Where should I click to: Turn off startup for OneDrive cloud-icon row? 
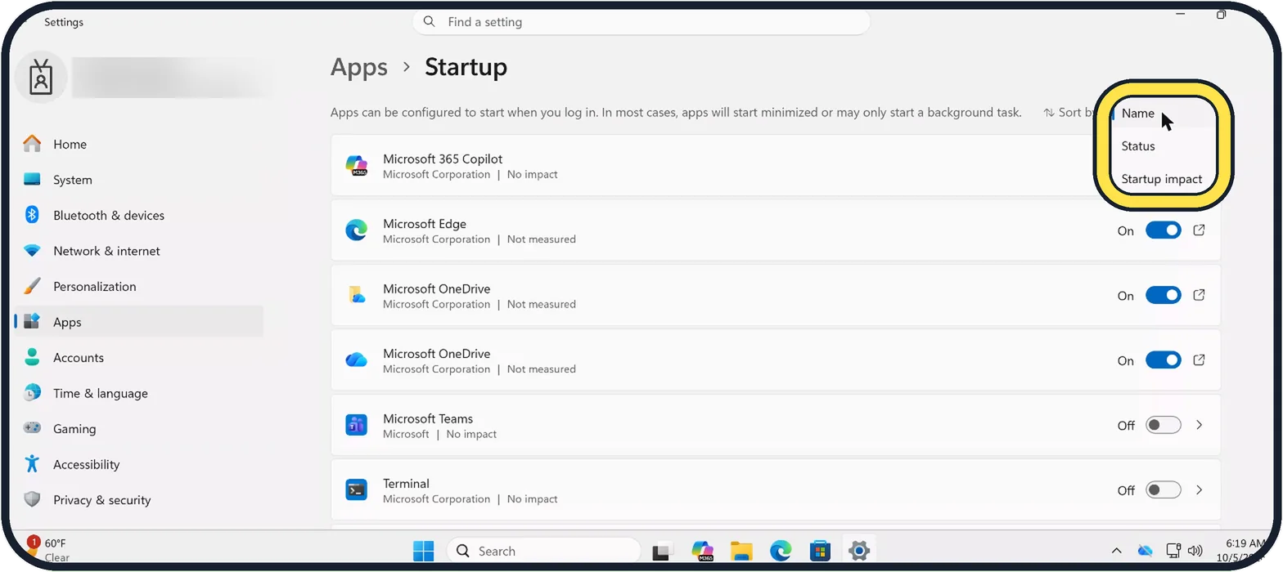click(1163, 360)
